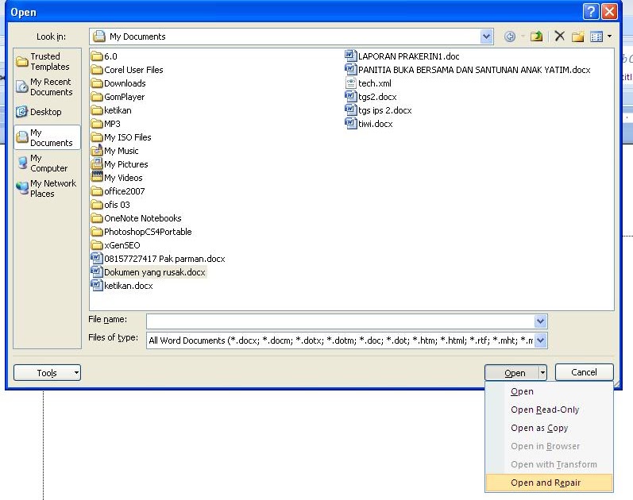633x500 pixels.
Task: Select the My Videos folder
Action: click(117, 178)
